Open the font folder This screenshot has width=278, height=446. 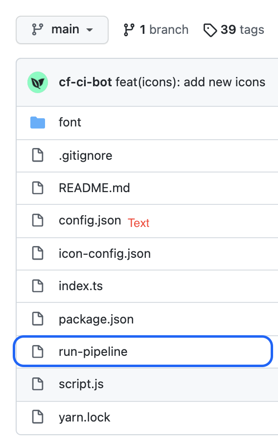70,123
